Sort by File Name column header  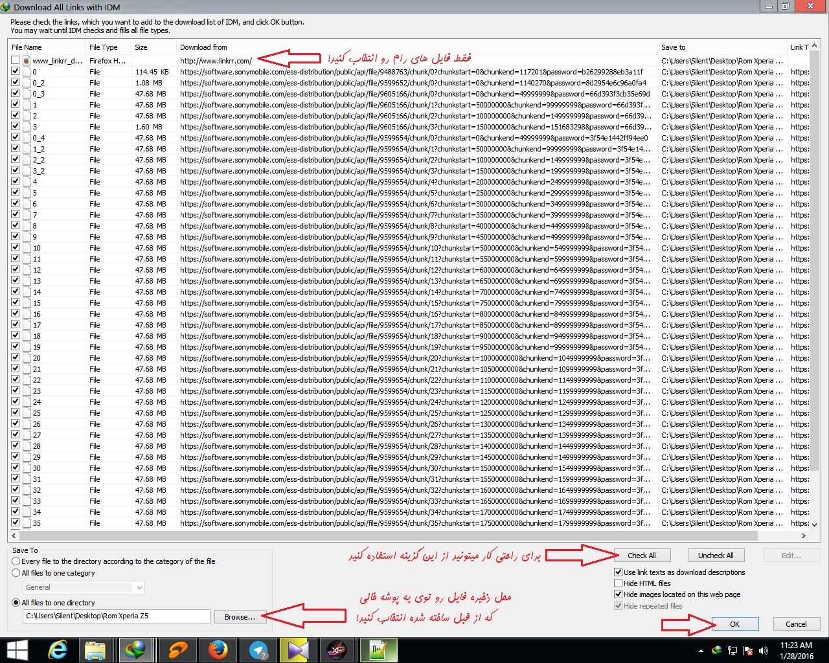coord(47,47)
